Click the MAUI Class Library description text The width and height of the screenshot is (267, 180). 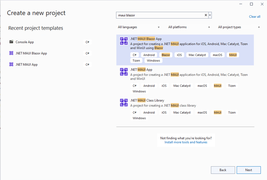(x=163, y=106)
